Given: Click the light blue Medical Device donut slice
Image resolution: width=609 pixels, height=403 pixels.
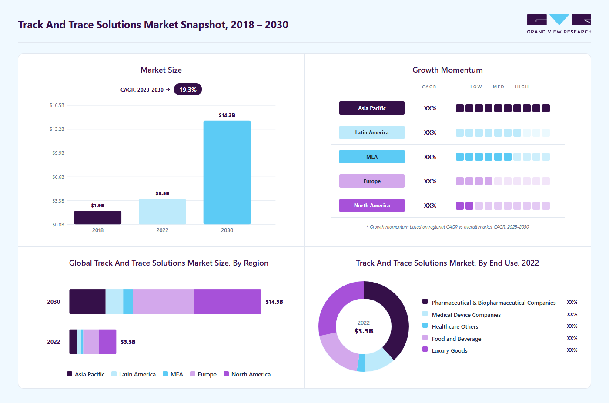Looking at the screenshot, I should 378,360.
